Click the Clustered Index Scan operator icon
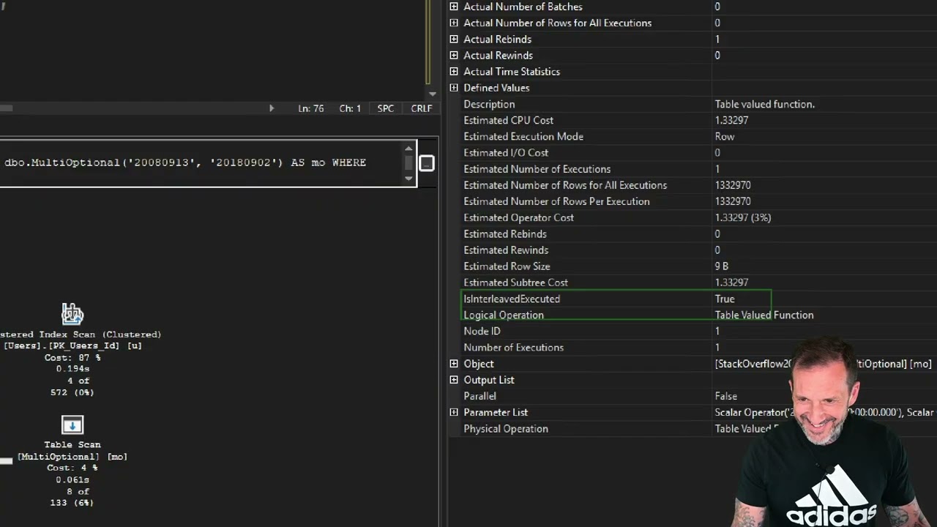 coord(72,315)
